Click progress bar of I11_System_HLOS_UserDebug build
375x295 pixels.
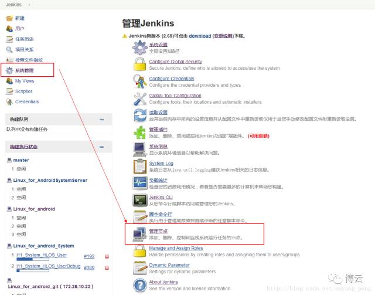(x=33, y=271)
